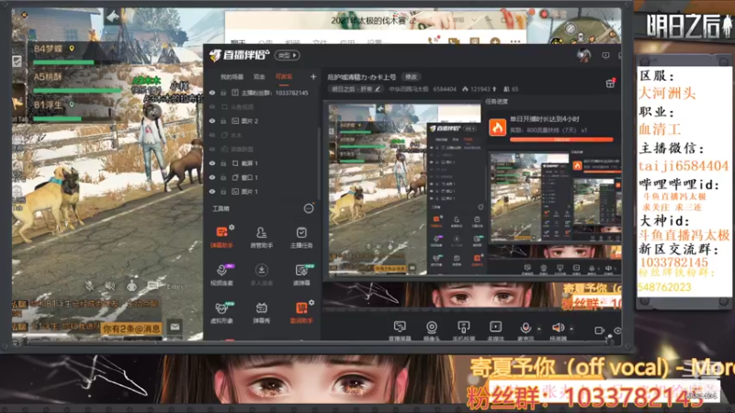Image resolution: width=735 pixels, height=413 pixels.
Task: Add a new source with plus icon
Action: click(x=313, y=76)
